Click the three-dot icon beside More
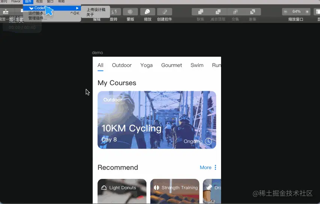The image size is (320, 204). click(215, 168)
